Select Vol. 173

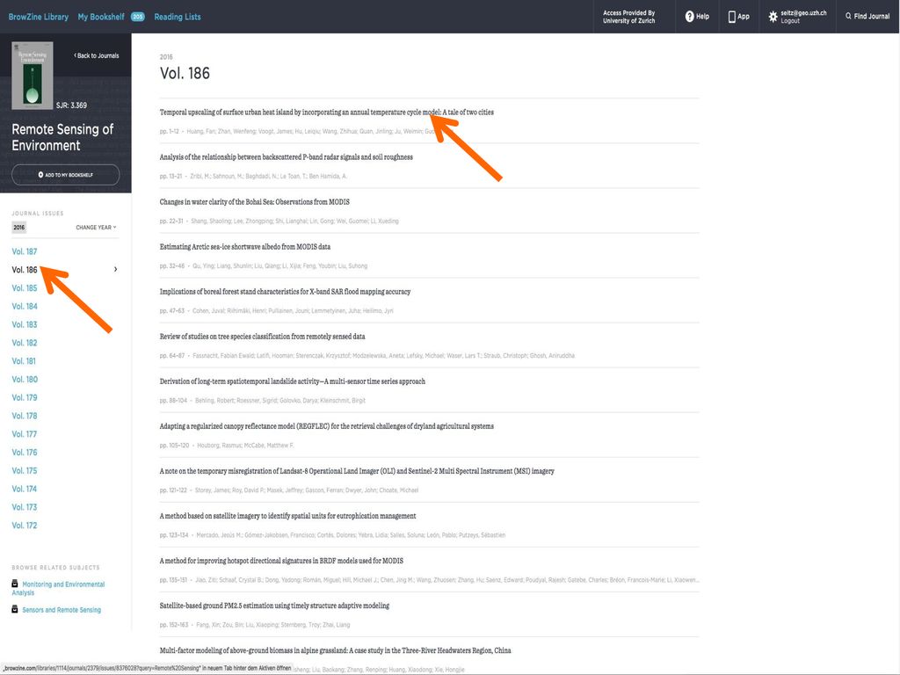point(24,507)
